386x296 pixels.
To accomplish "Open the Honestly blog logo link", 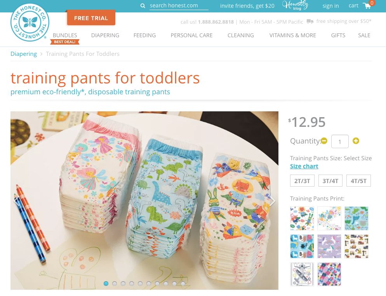I will (x=295, y=5).
